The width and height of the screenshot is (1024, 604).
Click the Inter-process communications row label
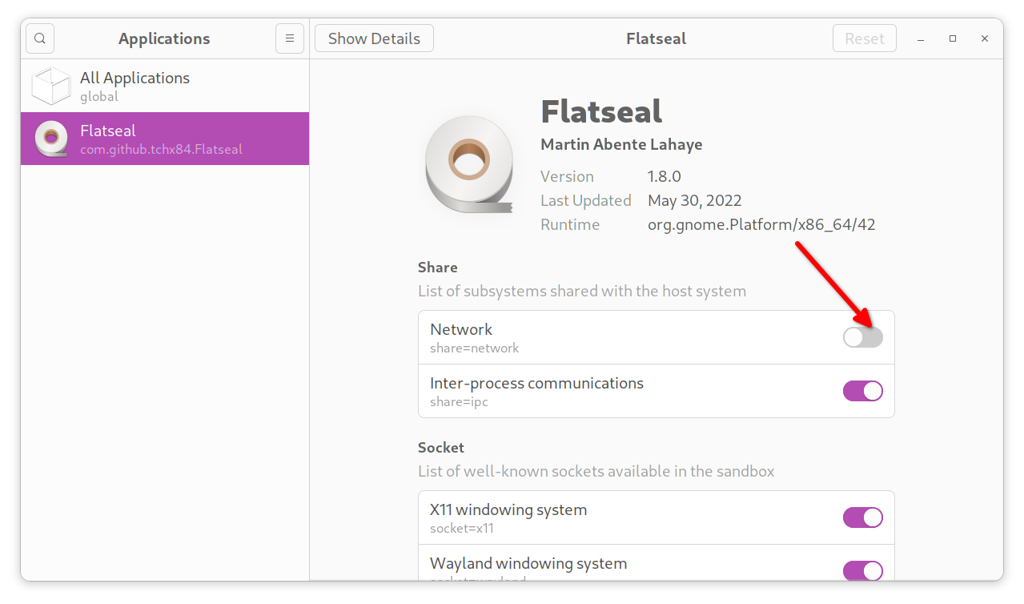pyautogui.click(x=536, y=383)
